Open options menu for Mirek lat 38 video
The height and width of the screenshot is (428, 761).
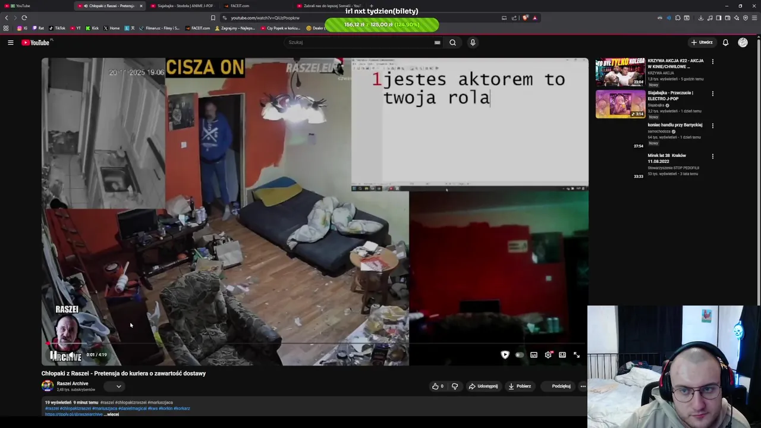[x=713, y=156]
